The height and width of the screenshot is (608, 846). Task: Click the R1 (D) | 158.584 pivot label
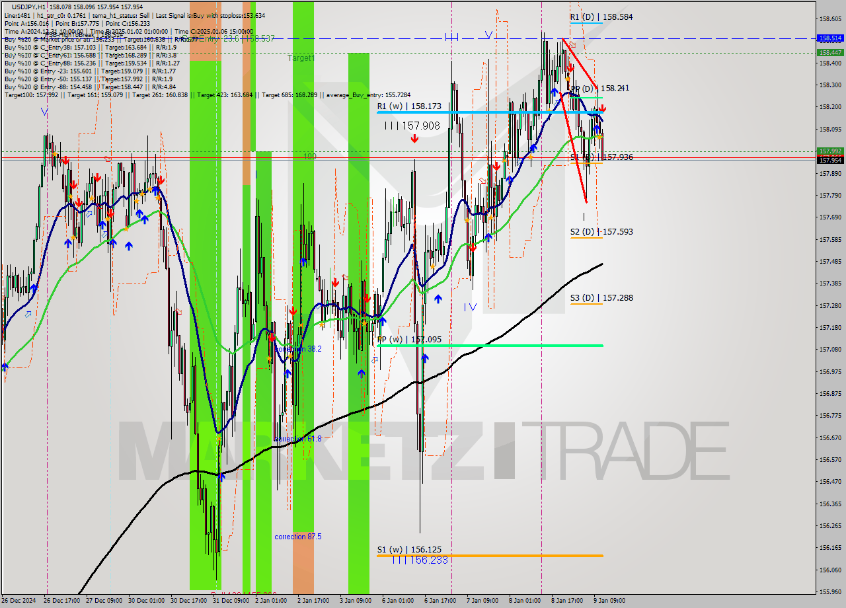(601, 17)
